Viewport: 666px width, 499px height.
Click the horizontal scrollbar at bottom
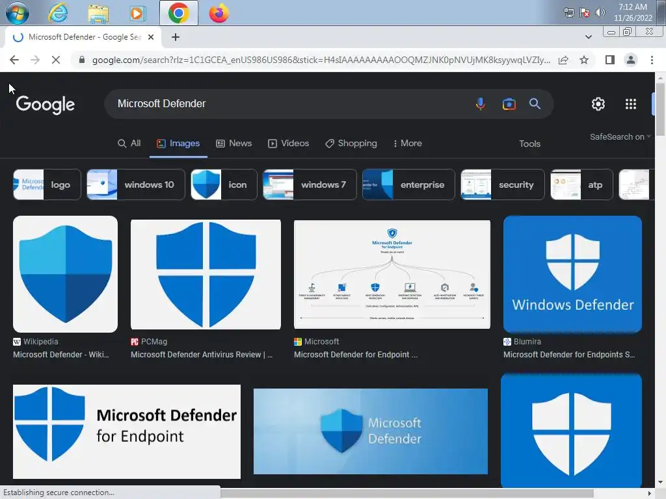pos(407,494)
